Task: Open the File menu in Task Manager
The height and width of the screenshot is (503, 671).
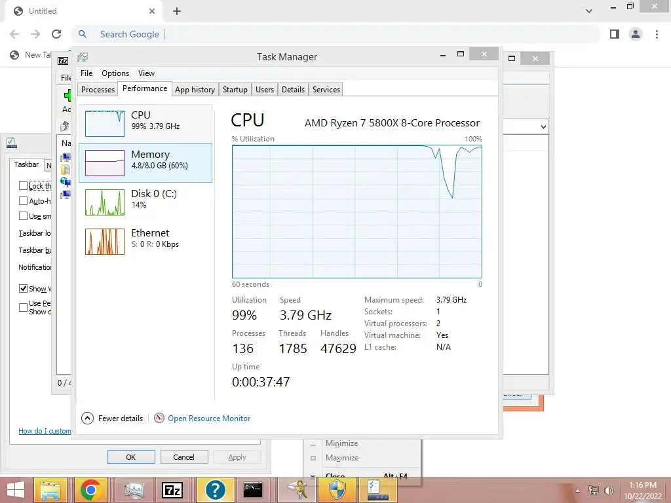Action: point(86,73)
